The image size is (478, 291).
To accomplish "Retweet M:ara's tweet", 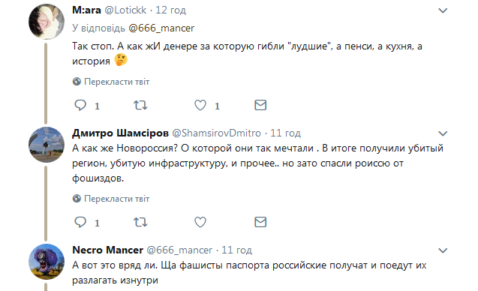I will tap(140, 106).
